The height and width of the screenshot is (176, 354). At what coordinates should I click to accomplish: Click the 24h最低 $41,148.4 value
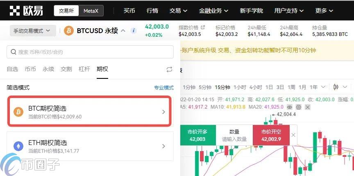(x=259, y=34)
